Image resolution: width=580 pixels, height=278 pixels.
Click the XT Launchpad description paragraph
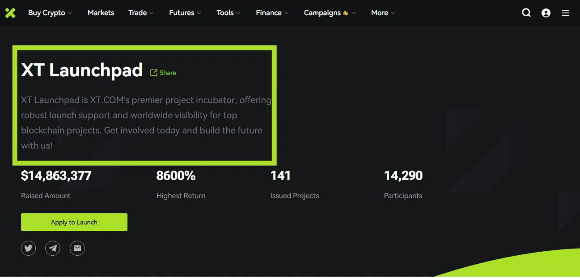click(146, 123)
